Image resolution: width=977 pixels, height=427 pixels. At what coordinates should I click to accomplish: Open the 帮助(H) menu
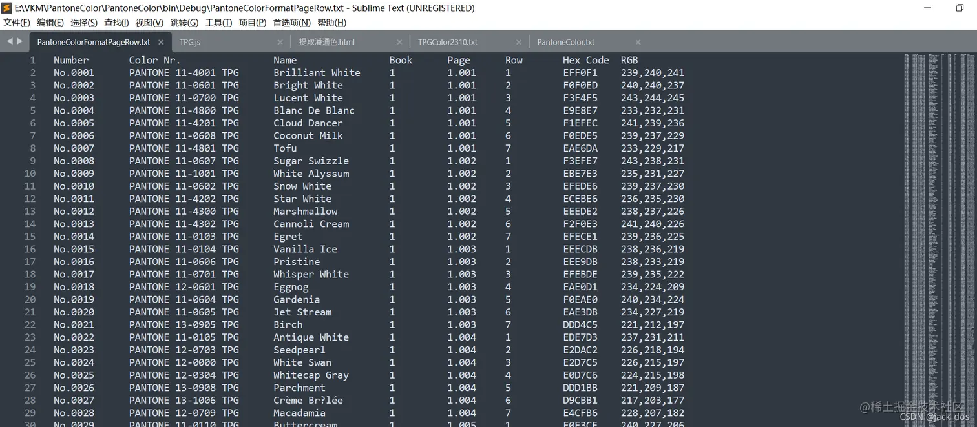(331, 23)
